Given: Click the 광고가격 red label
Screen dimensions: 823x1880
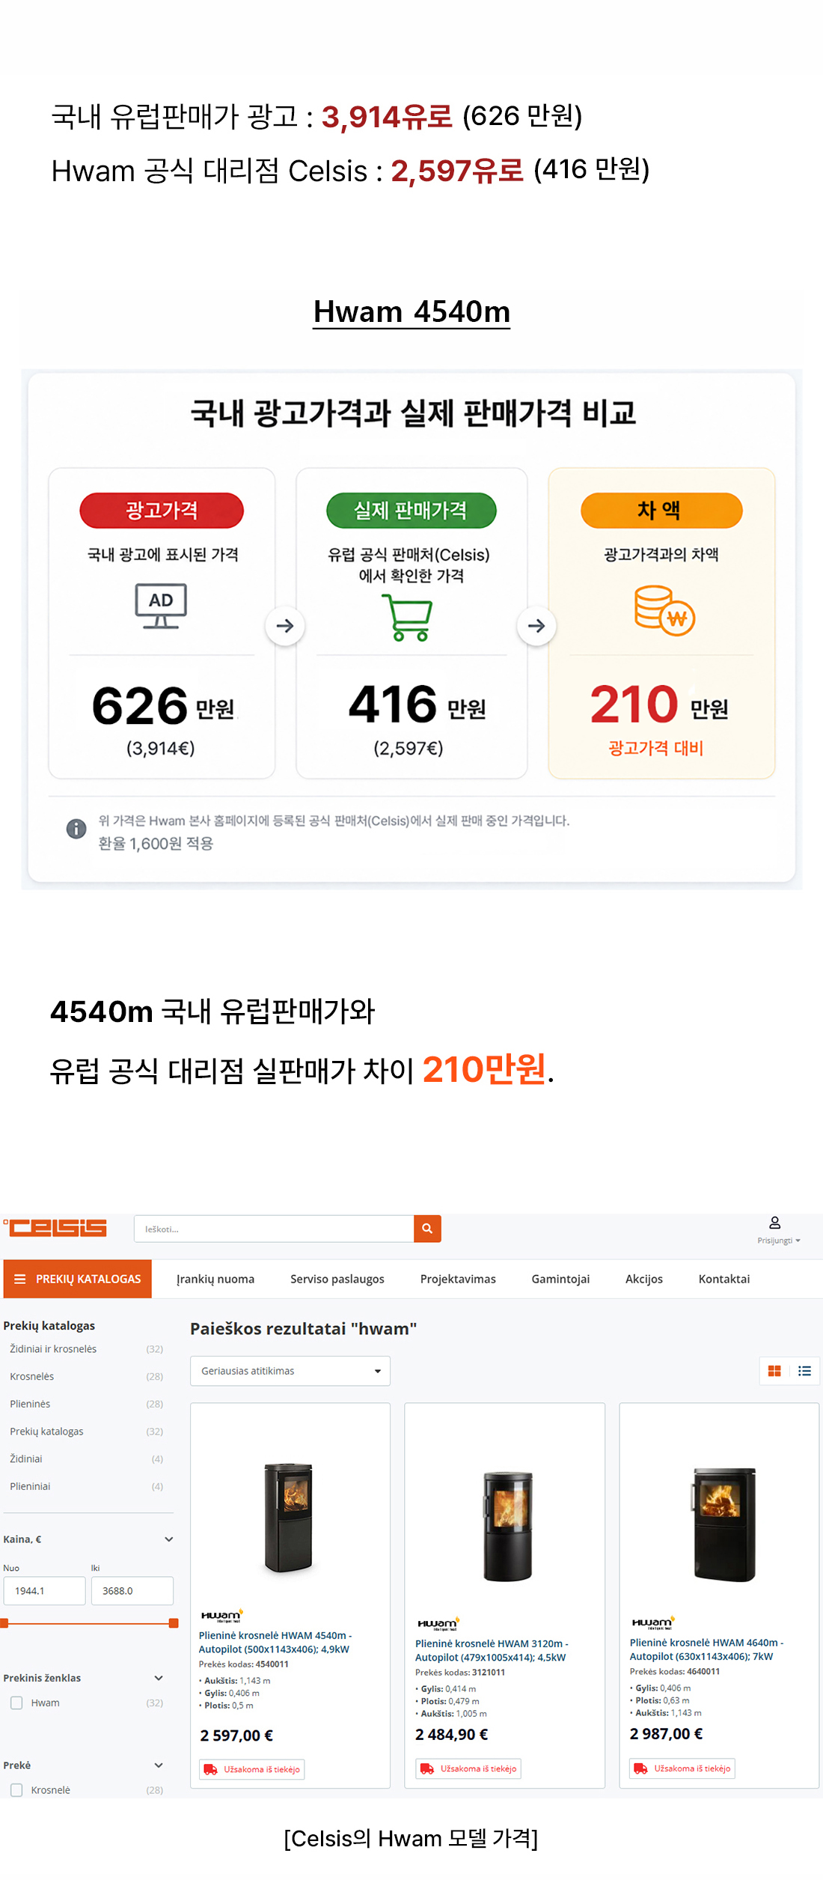Looking at the screenshot, I should click(x=162, y=511).
